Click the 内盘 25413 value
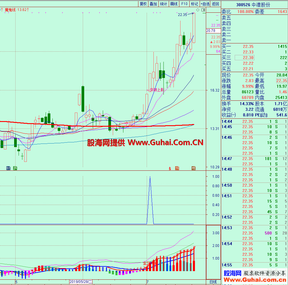Screen dimensions: 288x285 [x=281, y=97]
